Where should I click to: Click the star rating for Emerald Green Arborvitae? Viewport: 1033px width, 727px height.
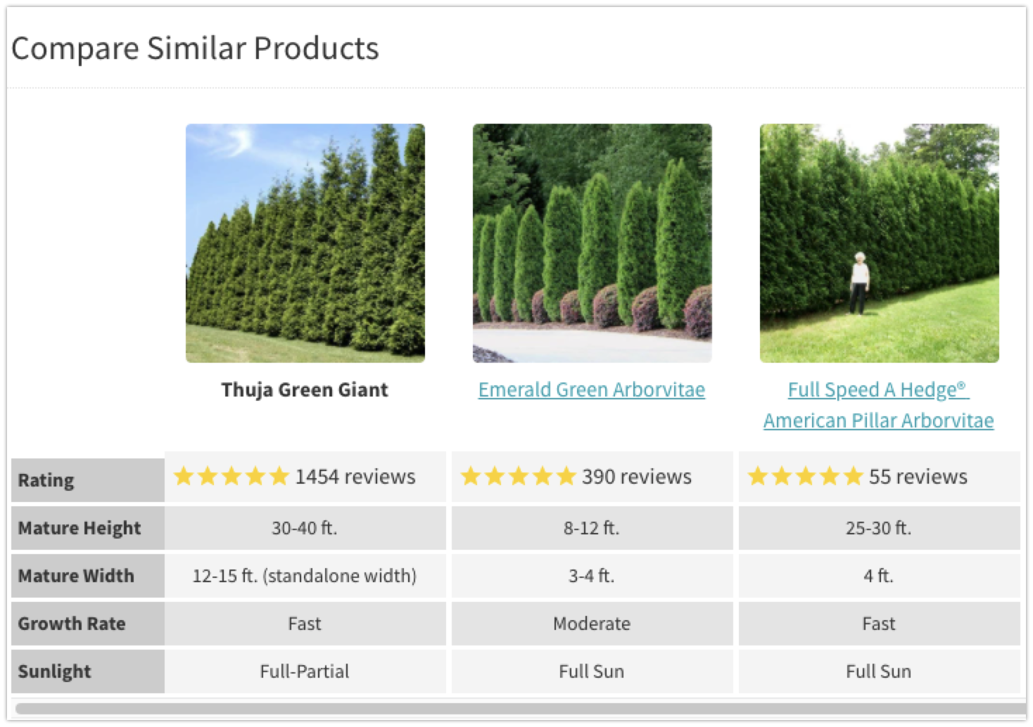[x=517, y=477]
